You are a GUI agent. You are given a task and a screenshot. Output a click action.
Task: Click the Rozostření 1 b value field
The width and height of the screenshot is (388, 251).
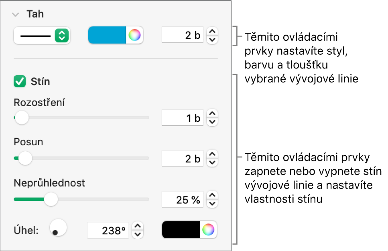(183, 118)
